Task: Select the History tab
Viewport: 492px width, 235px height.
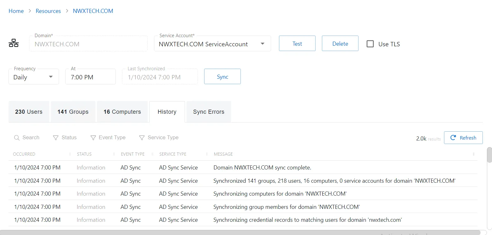Action: 167,112
